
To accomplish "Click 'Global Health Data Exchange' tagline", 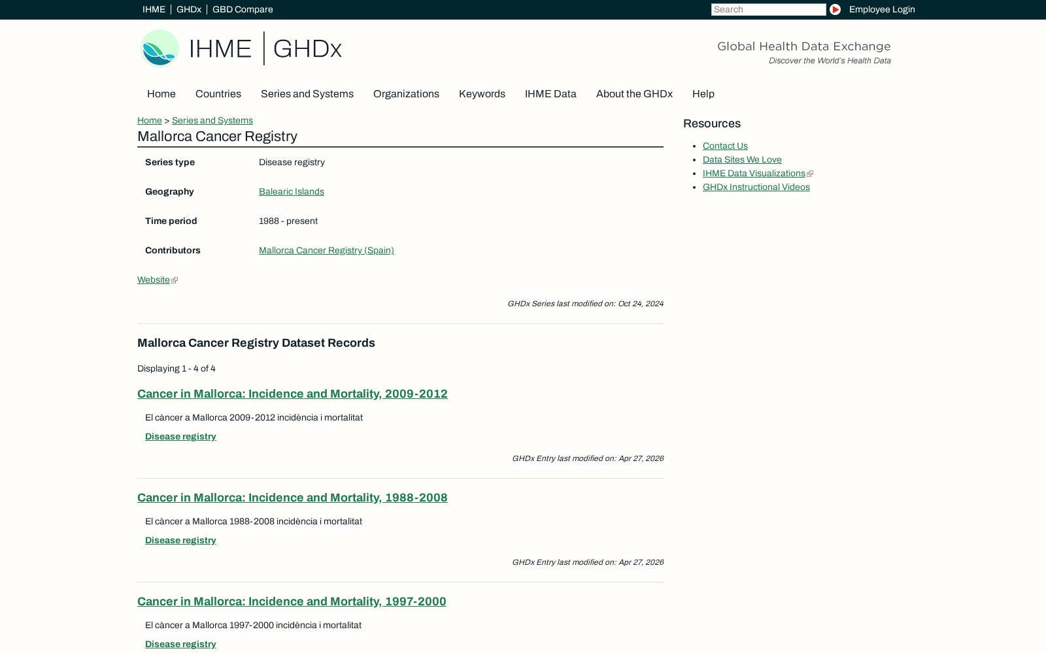I will 804,46.
